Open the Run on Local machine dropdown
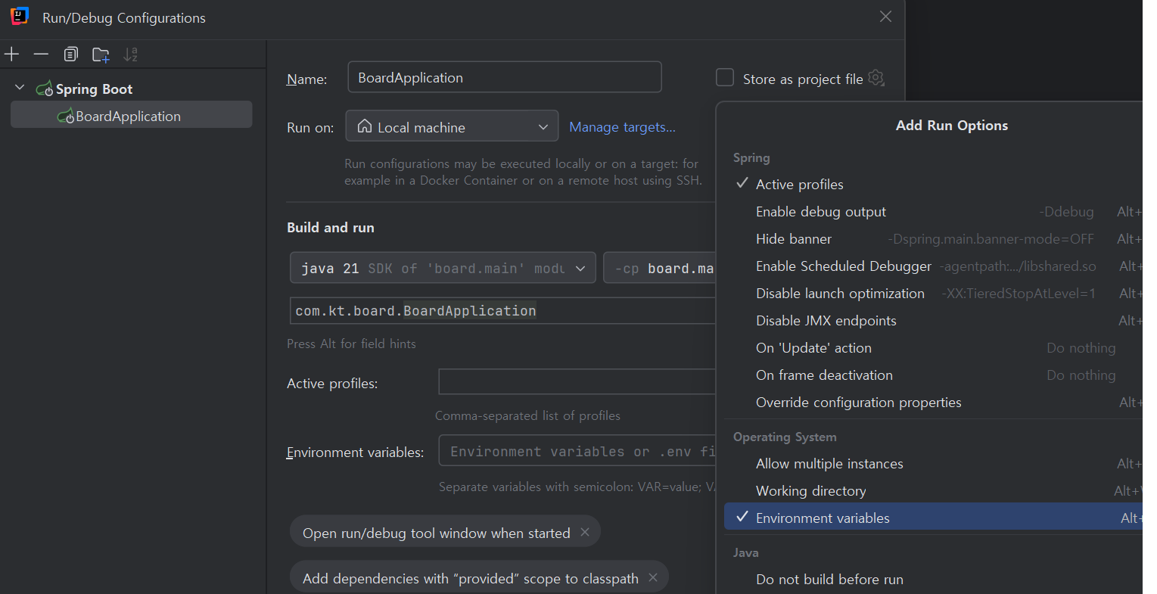This screenshot has width=1157, height=594. click(x=452, y=126)
